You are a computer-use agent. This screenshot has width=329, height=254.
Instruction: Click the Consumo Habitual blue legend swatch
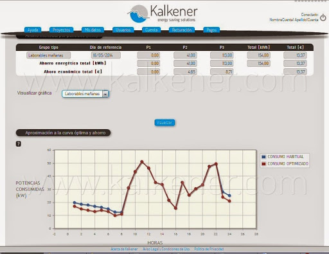[x=263, y=157]
